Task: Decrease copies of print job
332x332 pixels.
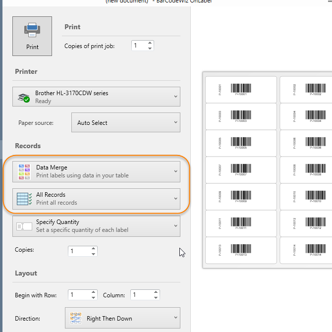Action: click(x=150, y=48)
